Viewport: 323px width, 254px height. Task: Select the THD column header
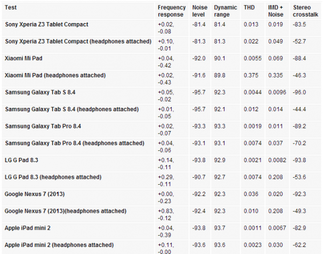click(249, 8)
